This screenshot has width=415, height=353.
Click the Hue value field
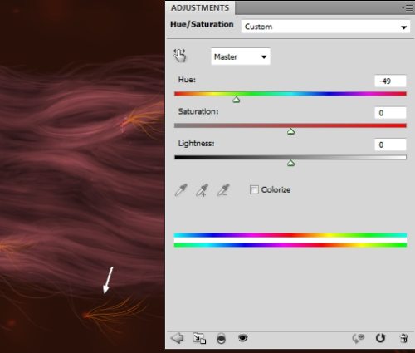click(x=390, y=81)
